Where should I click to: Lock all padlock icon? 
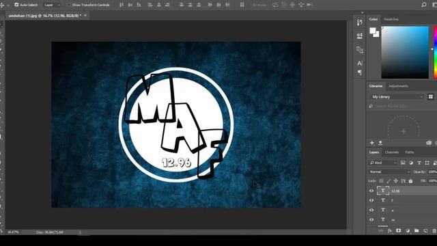point(410,180)
